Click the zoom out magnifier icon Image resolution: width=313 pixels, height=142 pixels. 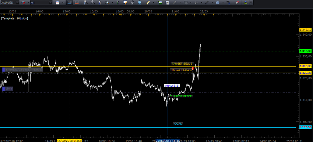click(x=93, y=3)
